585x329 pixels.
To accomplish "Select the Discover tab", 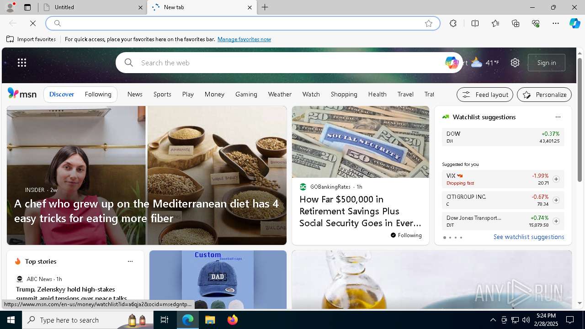I will (62, 94).
